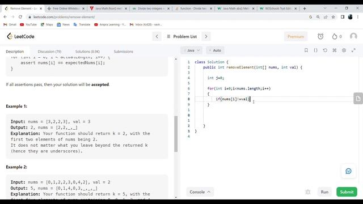
Task: Open the YouTube bookmark
Action: tap(28, 24)
